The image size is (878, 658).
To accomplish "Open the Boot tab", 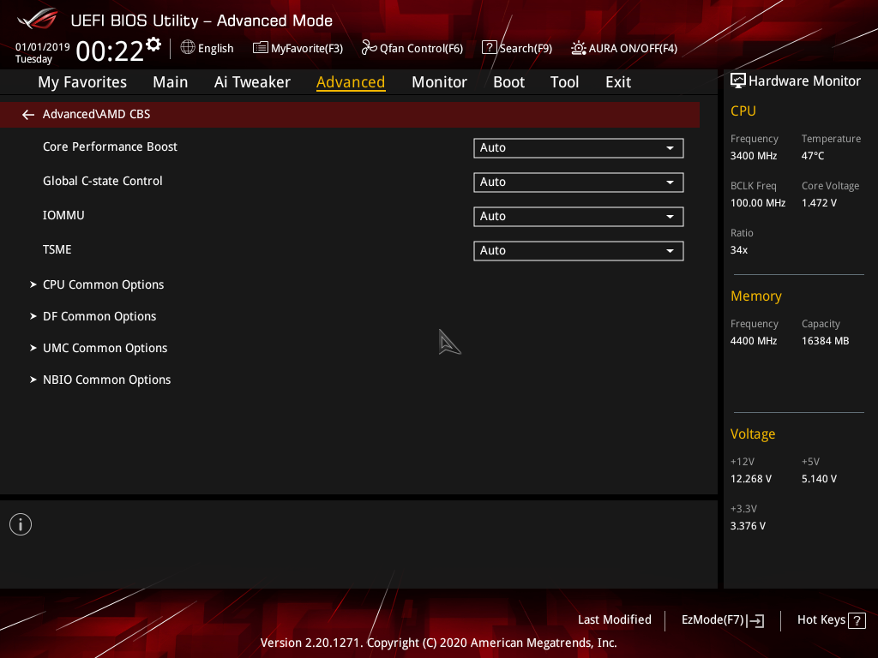I will pyautogui.click(x=508, y=82).
